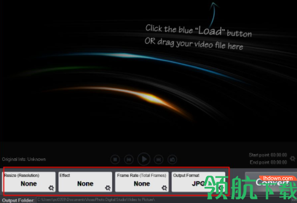Click the 'Start point 00:00:00' text

(268, 155)
